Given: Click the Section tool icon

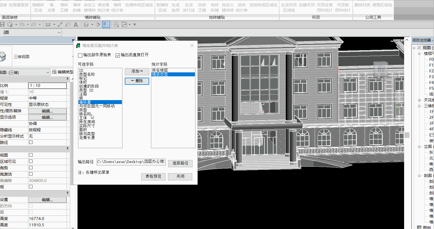Looking at the screenshot, I should [98, 25].
